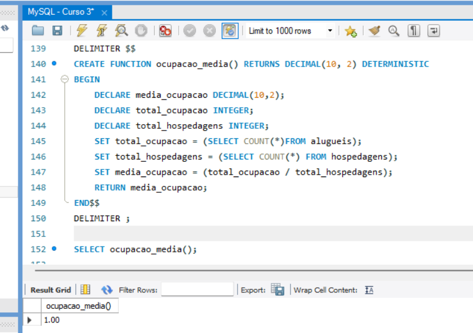Click the Filter Rows input field
The width and height of the screenshot is (473, 333).
click(197, 289)
